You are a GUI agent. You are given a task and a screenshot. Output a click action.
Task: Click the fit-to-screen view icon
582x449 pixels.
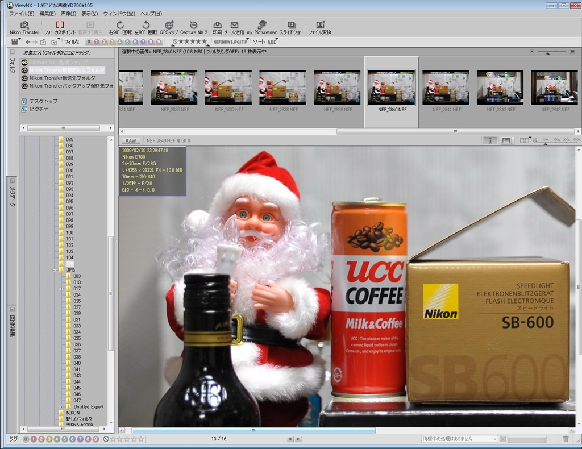524,140
